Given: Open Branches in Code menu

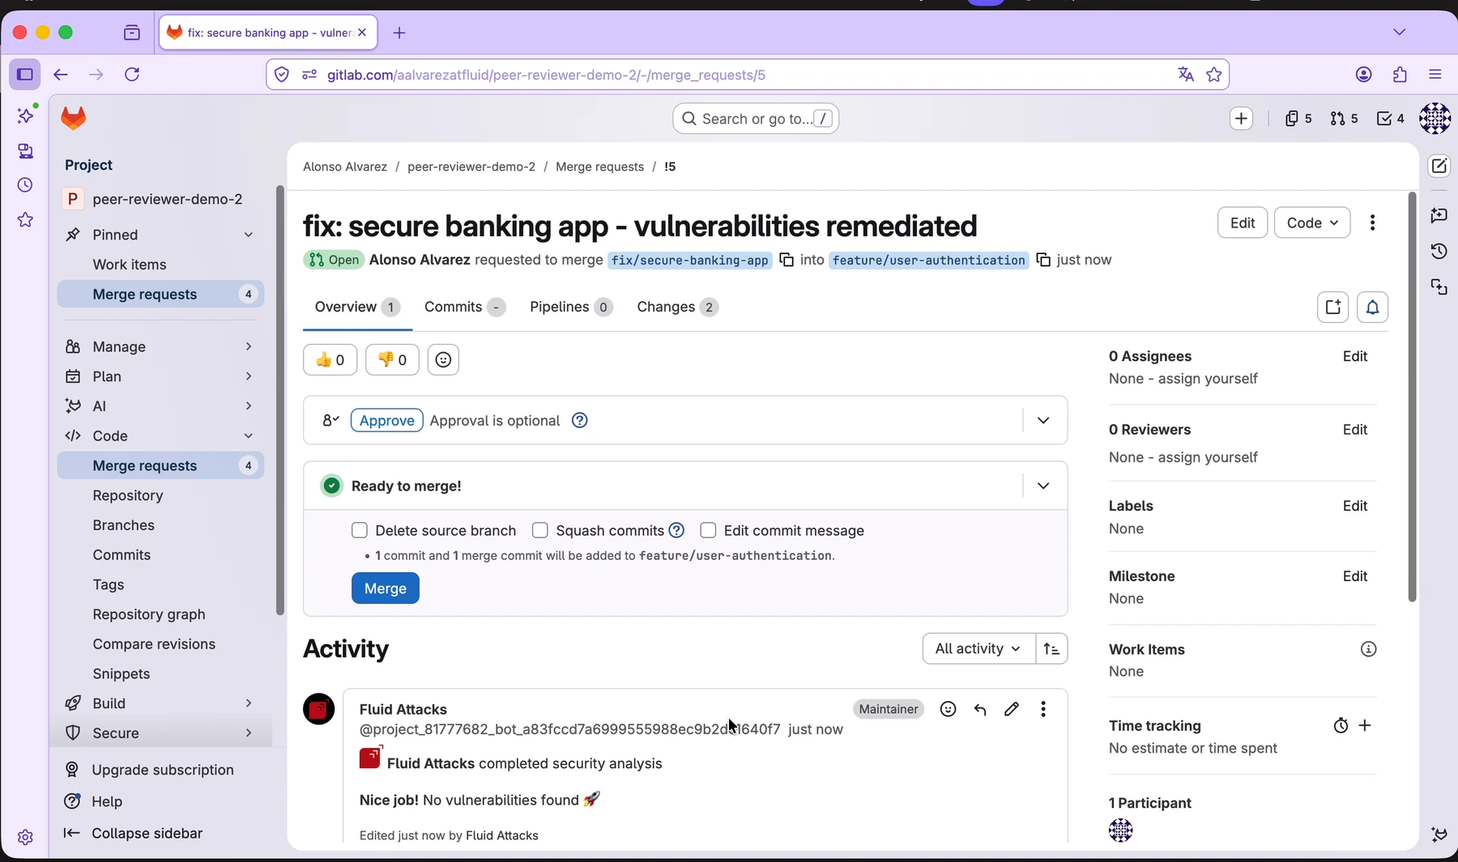Looking at the screenshot, I should tap(123, 525).
